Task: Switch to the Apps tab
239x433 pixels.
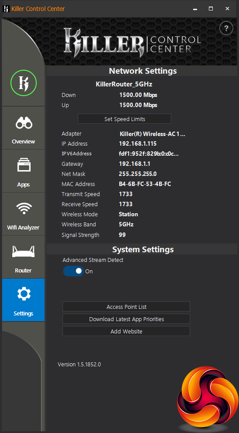Action: (x=24, y=171)
